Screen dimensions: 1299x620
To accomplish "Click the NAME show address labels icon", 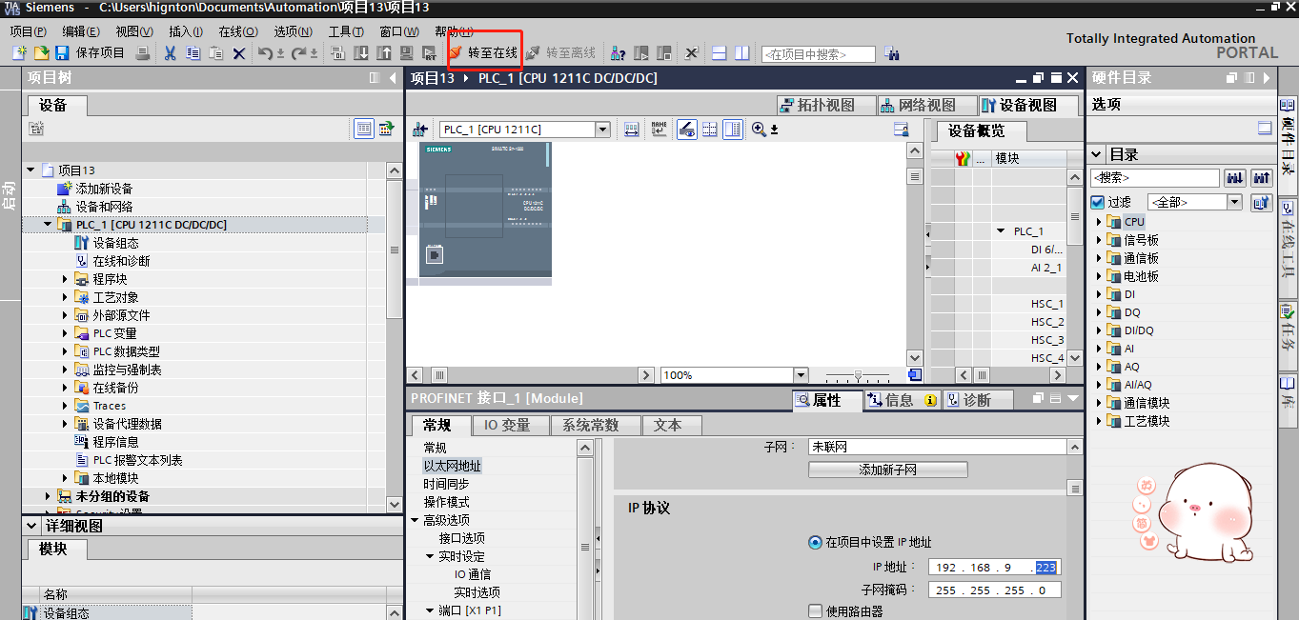I will click(659, 130).
